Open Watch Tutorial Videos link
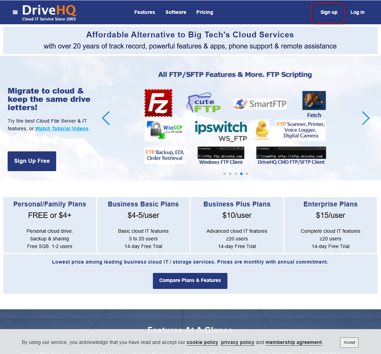Image resolution: width=381 pixels, height=354 pixels. tap(62, 129)
